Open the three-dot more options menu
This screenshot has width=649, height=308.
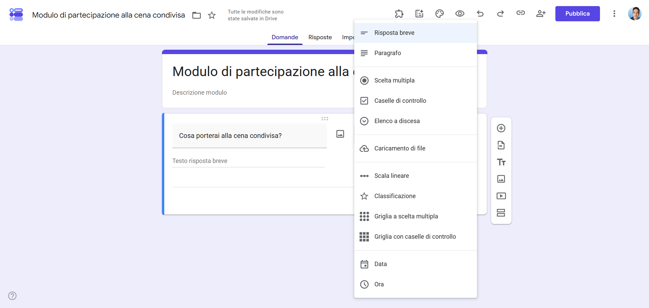pos(614,14)
